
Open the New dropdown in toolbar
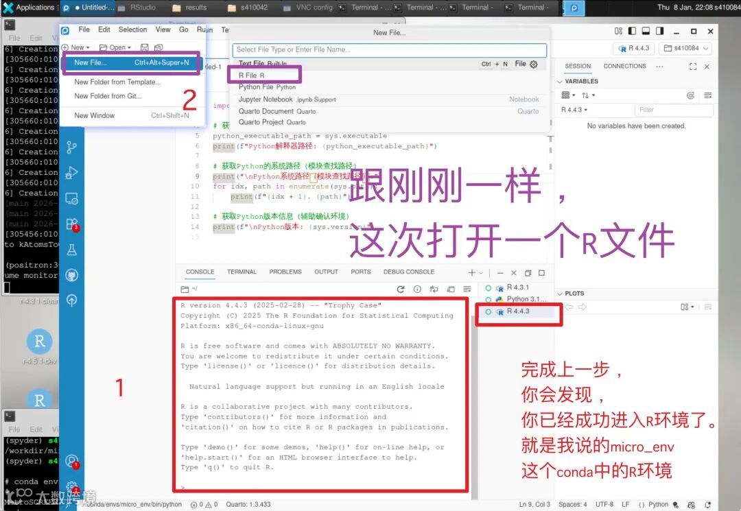coord(75,47)
